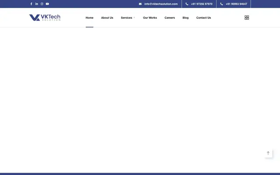Open the Instagram social icon

tap(42, 4)
